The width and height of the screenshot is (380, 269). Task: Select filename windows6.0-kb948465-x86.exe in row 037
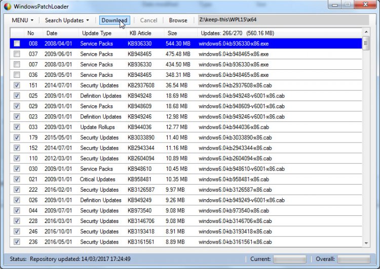pos(234,54)
